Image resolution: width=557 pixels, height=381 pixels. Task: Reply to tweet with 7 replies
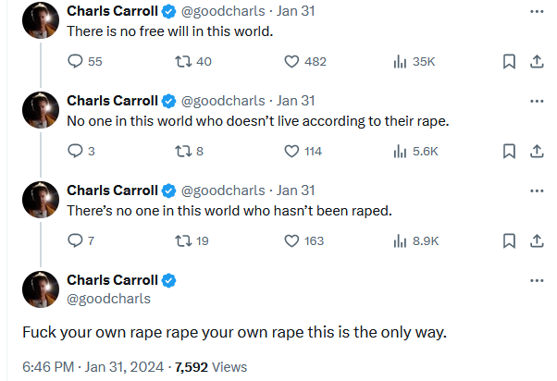click(77, 241)
